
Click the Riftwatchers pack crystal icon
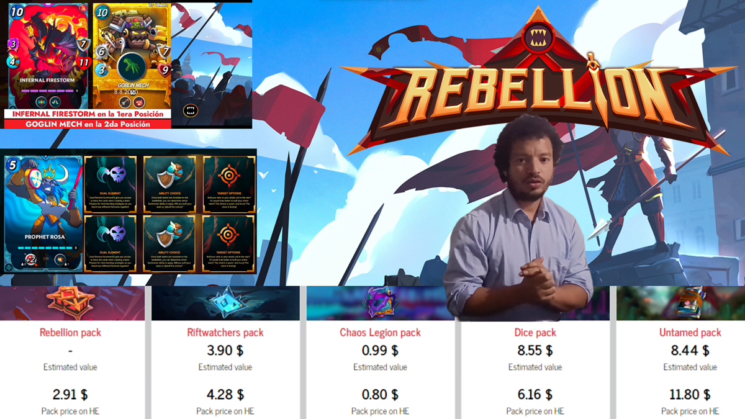click(x=225, y=302)
